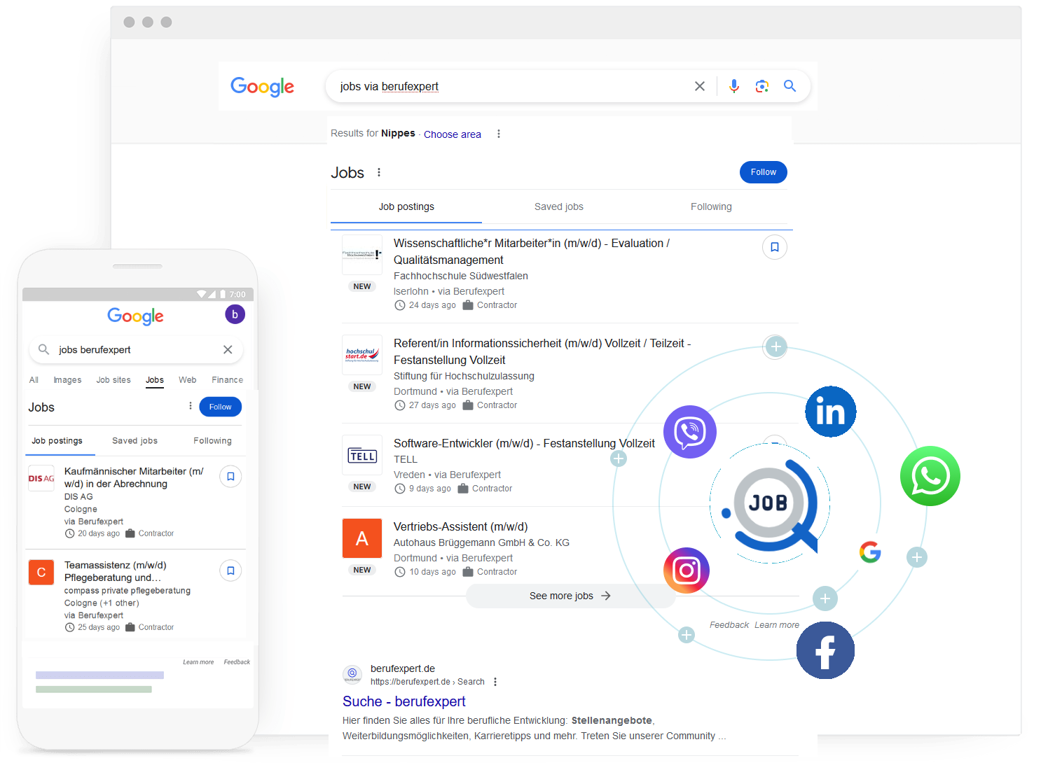1055x777 pixels.
Task: Open Wissenschaftliche*r Mitarbeiter*in job title
Action: pyautogui.click(x=532, y=251)
